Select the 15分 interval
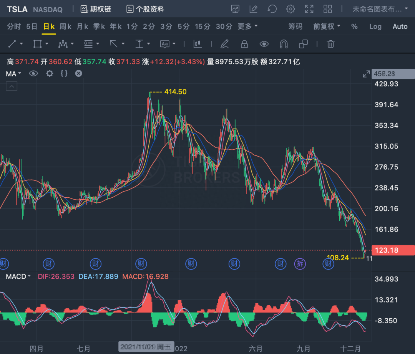 203,26
